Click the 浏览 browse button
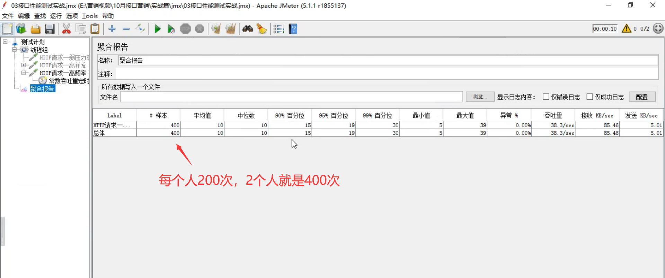Viewport: 665px width, 278px height. click(480, 97)
